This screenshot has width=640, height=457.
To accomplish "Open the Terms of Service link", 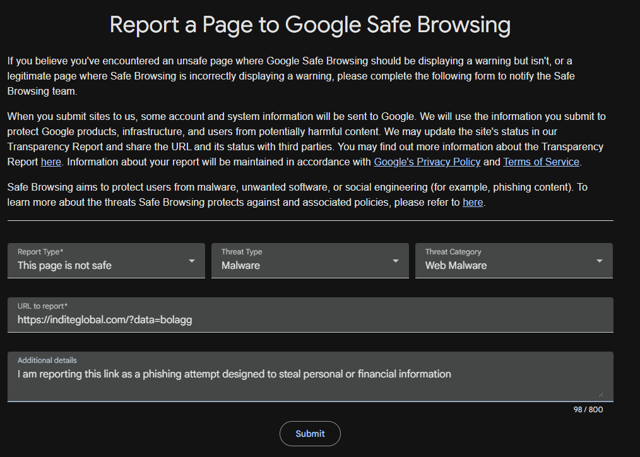I will pos(541,162).
